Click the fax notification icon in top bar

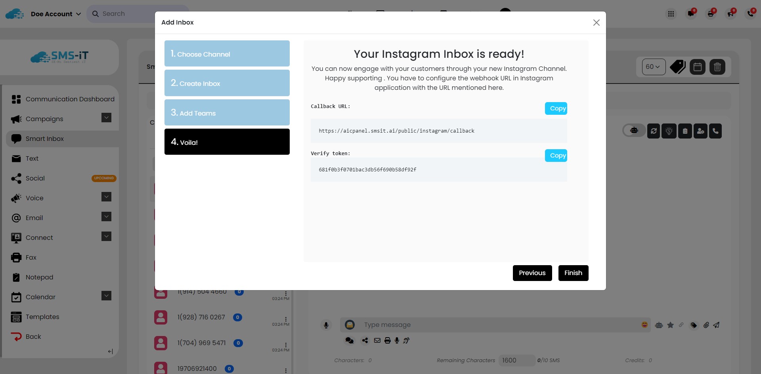coord(711,13)
